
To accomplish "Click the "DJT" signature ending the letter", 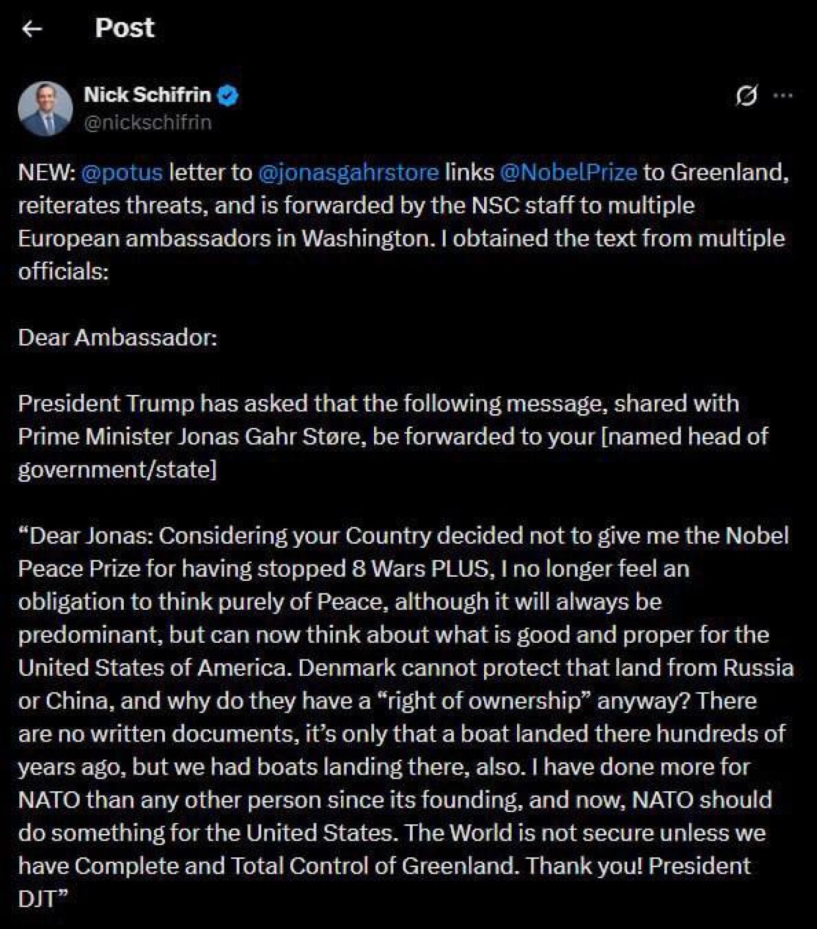I will (37, 899).
